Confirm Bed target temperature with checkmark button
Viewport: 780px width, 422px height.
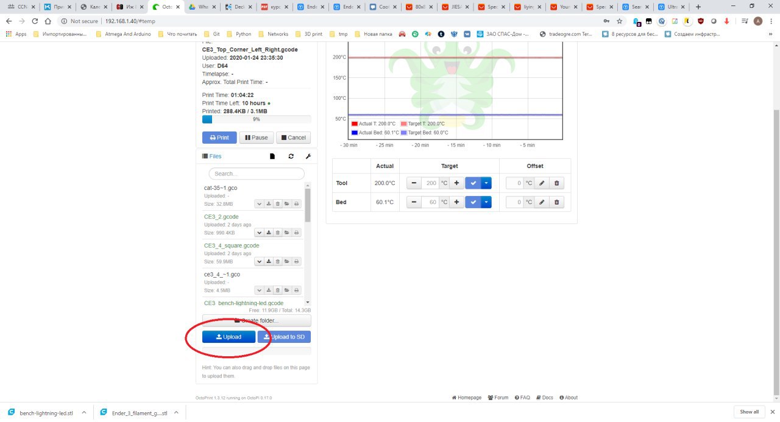tap(473, 202)
